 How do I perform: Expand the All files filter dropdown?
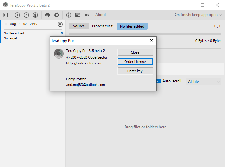204,82
